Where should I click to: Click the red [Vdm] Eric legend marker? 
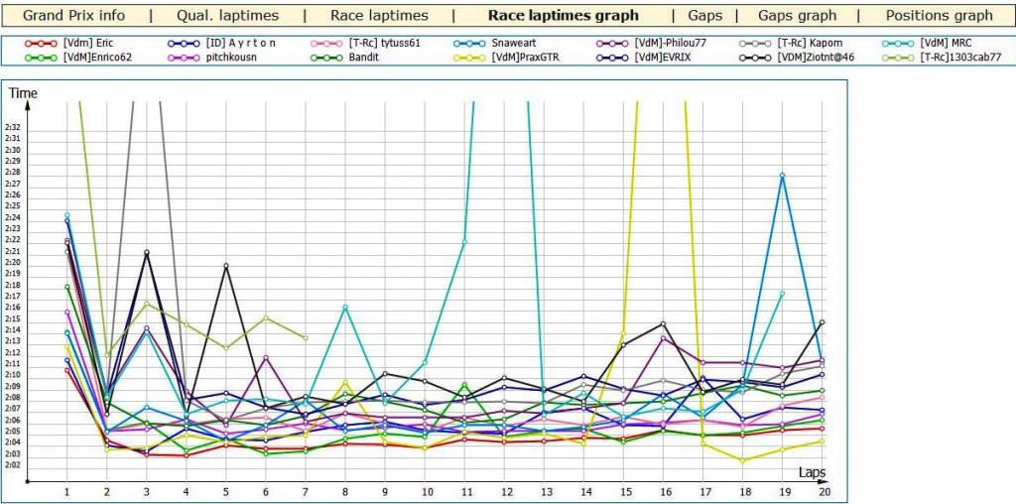(42, 44)
